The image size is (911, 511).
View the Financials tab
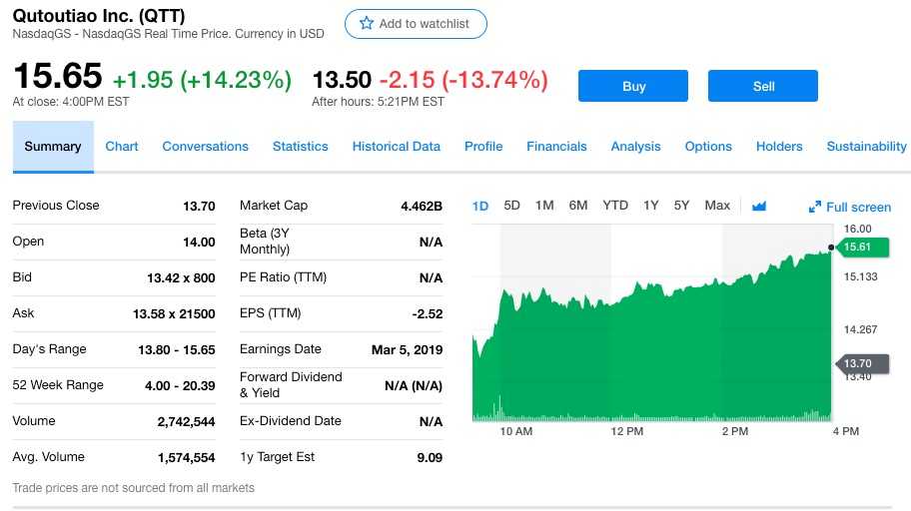pos(556,147)
